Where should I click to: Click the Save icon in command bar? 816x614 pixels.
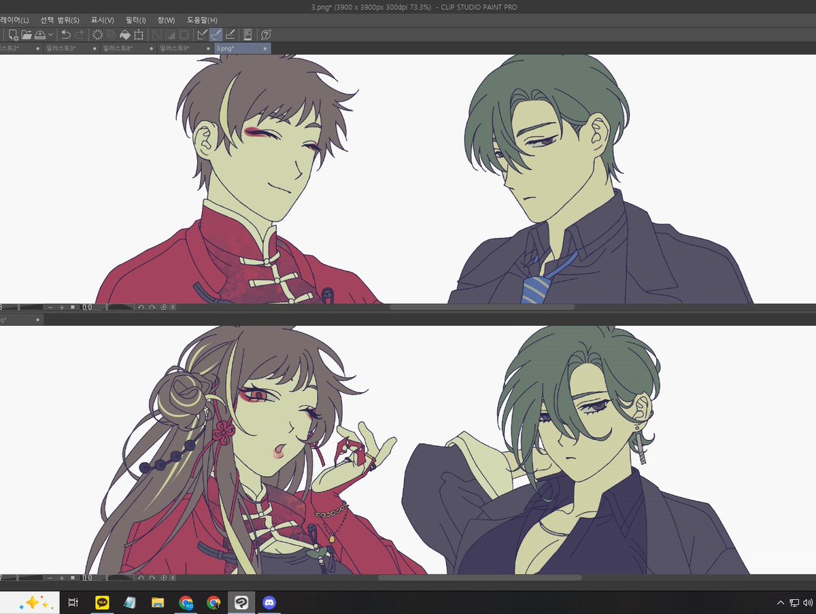[x=40, y=34]
